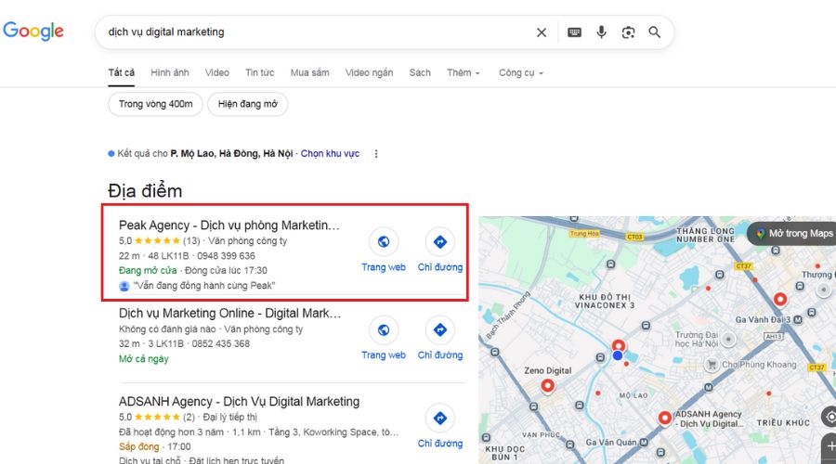Click the magnifying glass search button
This screenshot has height=464, width=836.
[655, 32]
